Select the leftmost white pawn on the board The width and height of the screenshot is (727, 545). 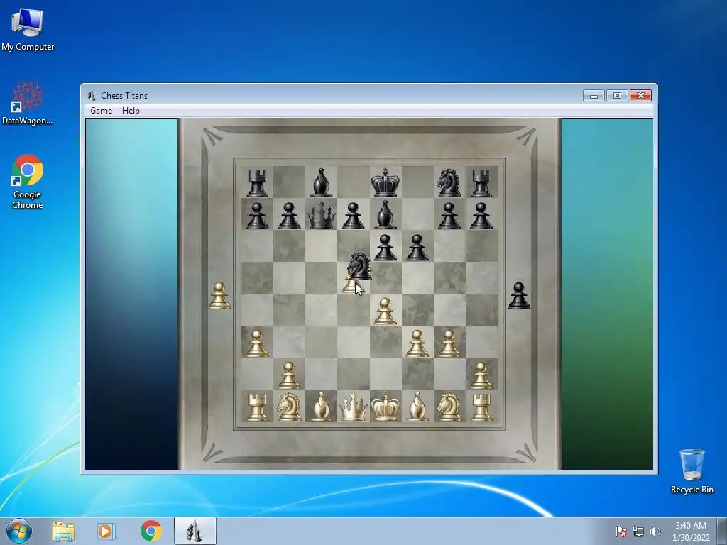coord(257,343)
